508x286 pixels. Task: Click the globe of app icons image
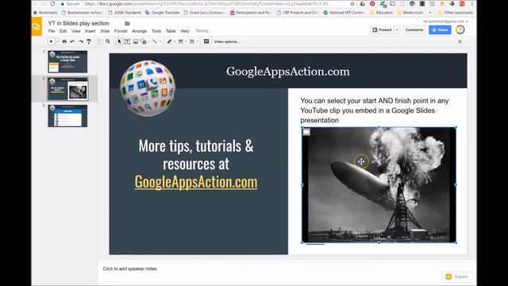148,88
